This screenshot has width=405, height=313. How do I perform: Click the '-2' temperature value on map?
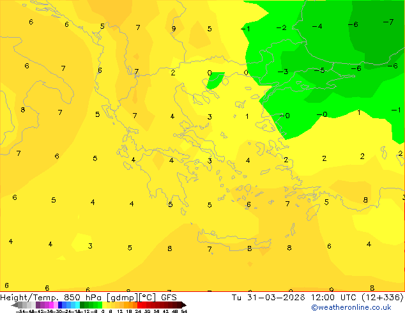pos(281,27)
